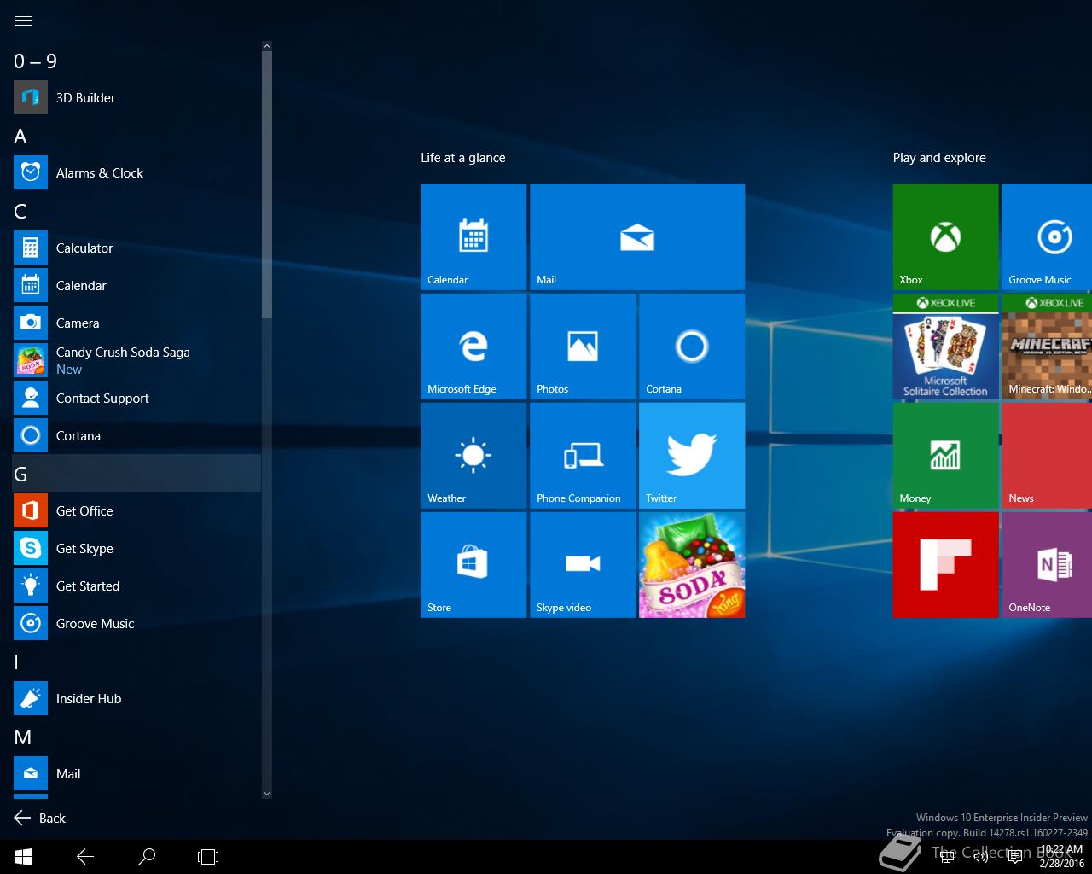Open the OneNote tile
The image size is (1092, 874).
click(1047, 565)
